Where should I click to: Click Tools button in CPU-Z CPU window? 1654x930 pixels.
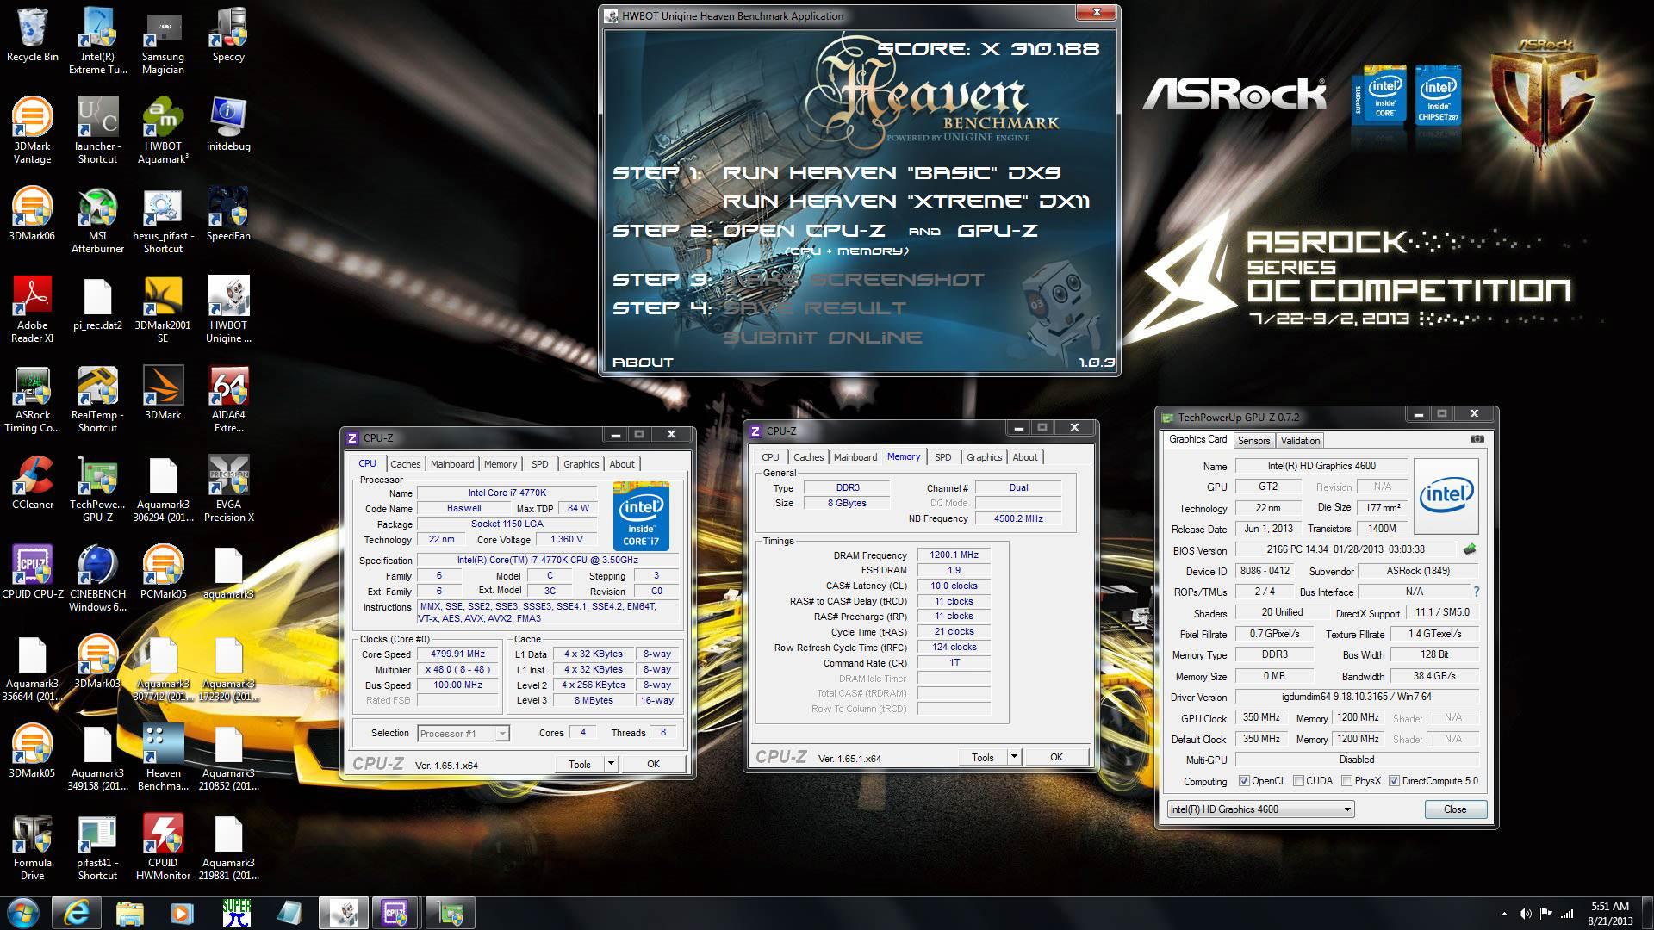point(580,764)
